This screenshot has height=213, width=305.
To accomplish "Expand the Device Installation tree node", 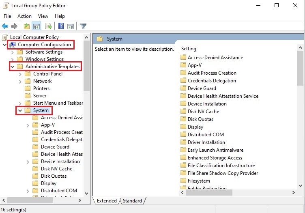I will click(28, 162).
